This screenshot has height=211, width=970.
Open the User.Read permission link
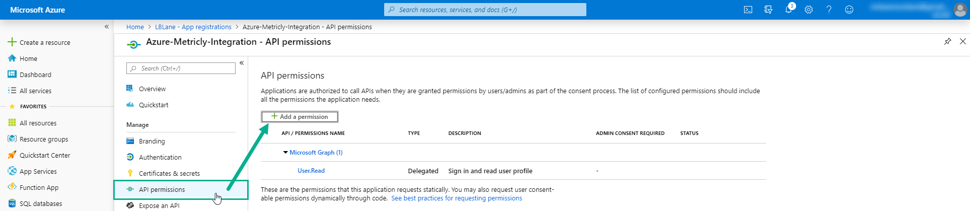(x=311, y=171)
